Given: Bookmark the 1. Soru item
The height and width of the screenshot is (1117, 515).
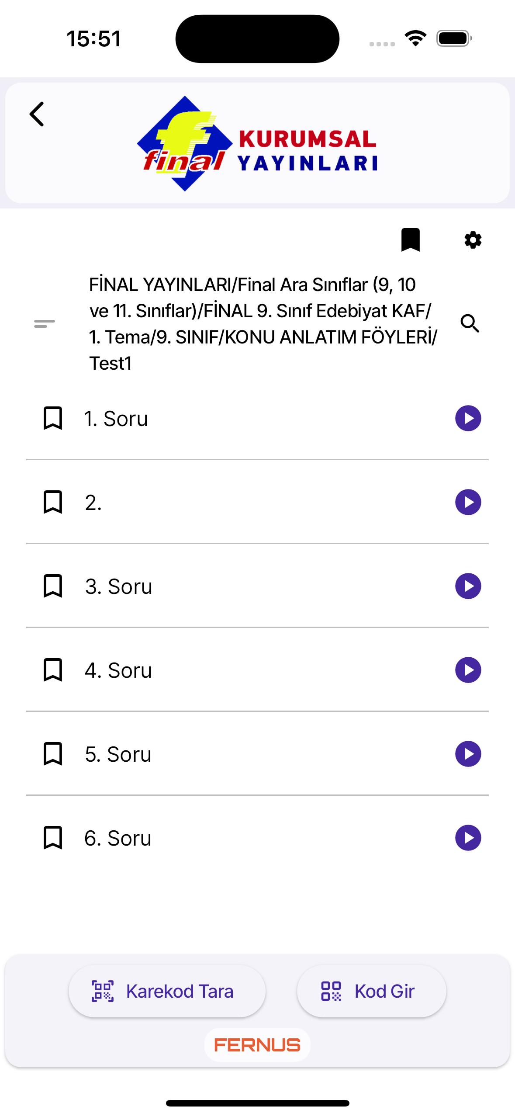Looking at the screenshot, I should point(53,418).
